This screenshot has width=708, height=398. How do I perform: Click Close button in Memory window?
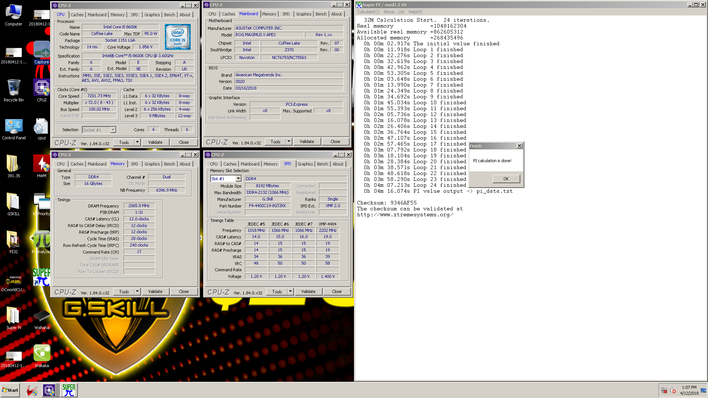(184, 291)
